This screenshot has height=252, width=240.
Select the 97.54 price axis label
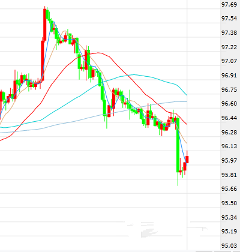click(x=229, y=19)
